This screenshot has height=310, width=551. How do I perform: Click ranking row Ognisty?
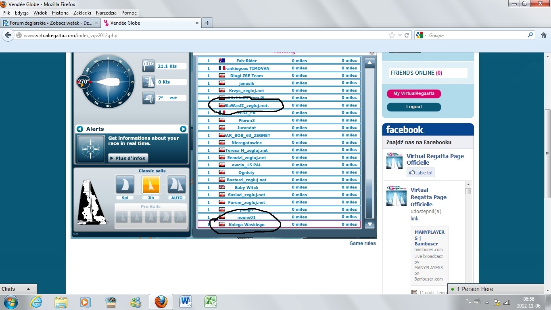(x=279, y=172)
